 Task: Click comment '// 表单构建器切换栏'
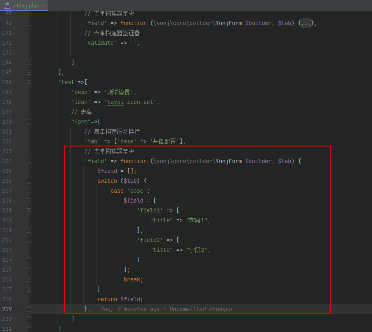(x=112, y=131)
